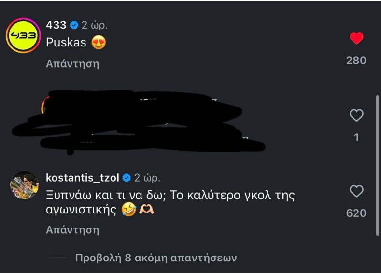Screen dimensions: 381x274
Task: Unlike the Puskas comment with red heart
Action: tap(356, 39)
